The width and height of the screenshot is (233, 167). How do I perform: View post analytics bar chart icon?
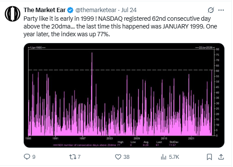point(163,157)
